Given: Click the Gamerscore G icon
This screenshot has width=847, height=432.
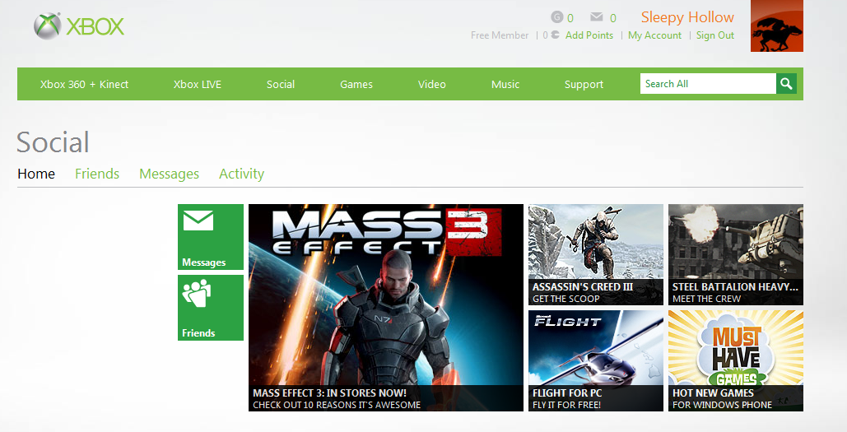Looking at the screenshot, I should 557,16.
